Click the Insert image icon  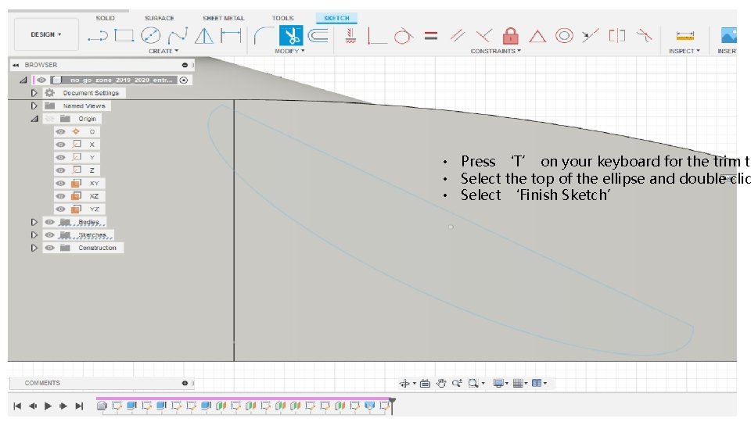click(x=728, y=36)
